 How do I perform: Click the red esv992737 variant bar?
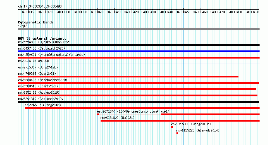point(142,108)
